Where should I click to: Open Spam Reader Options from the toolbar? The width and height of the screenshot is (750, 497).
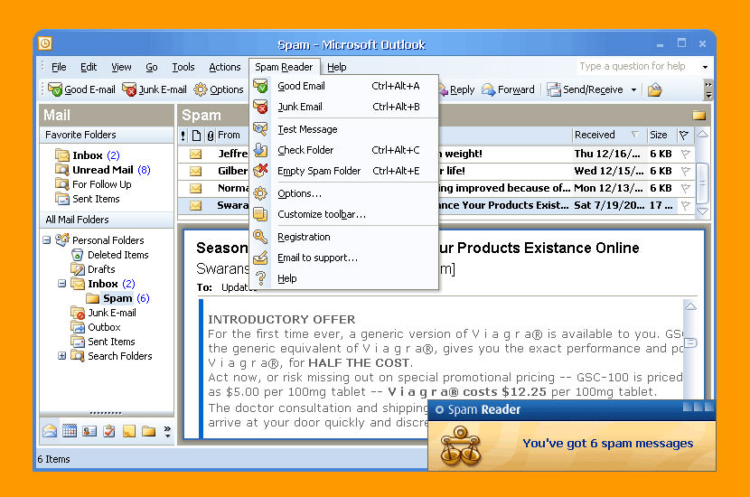[219, 89]
